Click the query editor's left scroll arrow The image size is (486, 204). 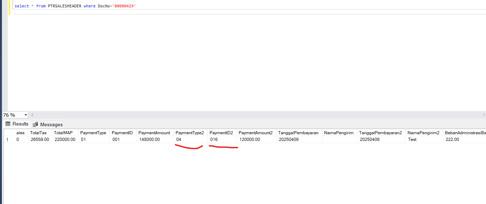pyautogui.click(x=32, y=115)
